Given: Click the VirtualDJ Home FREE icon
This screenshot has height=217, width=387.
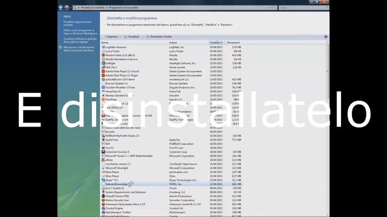Looking at the screenshot, I should tap(103, 196).
